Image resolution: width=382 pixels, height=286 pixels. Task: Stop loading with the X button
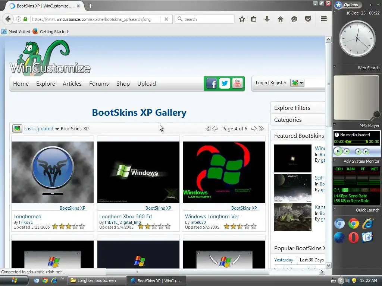166,19
